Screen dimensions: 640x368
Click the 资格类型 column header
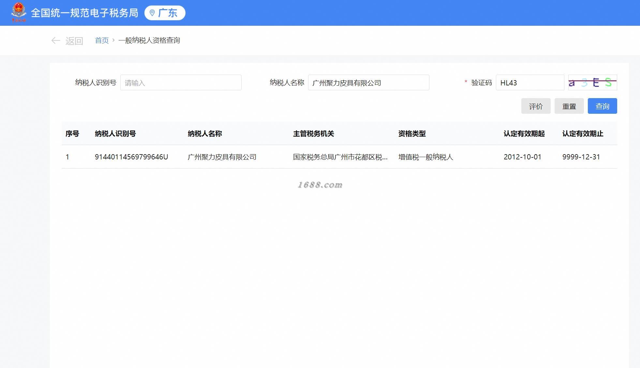(412, 134)
